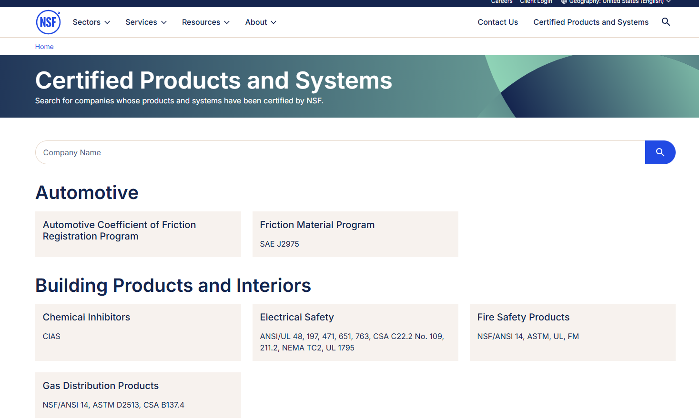This screenshot has height=419, width=699.
Task: Select Certified Products and Systems in navigation
Action: (x=591, y=22)
